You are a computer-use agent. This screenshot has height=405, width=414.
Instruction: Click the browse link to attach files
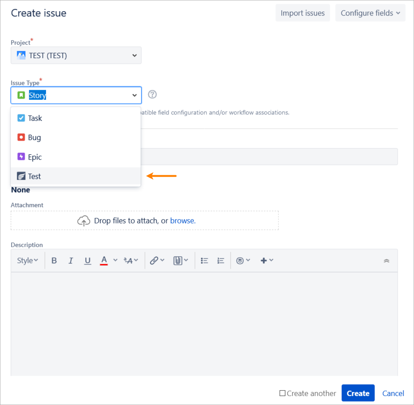pos(182,220)
